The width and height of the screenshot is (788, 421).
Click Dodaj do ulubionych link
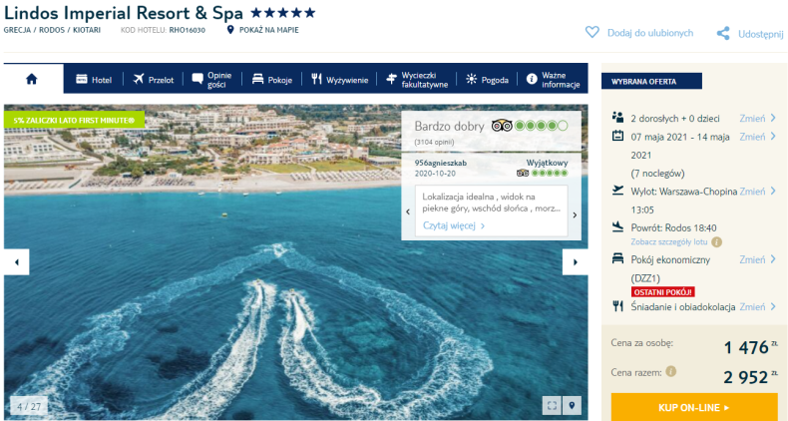(649, 33)
